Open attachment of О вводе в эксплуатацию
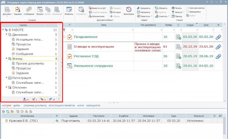228x139 pixels. (218, 47)
